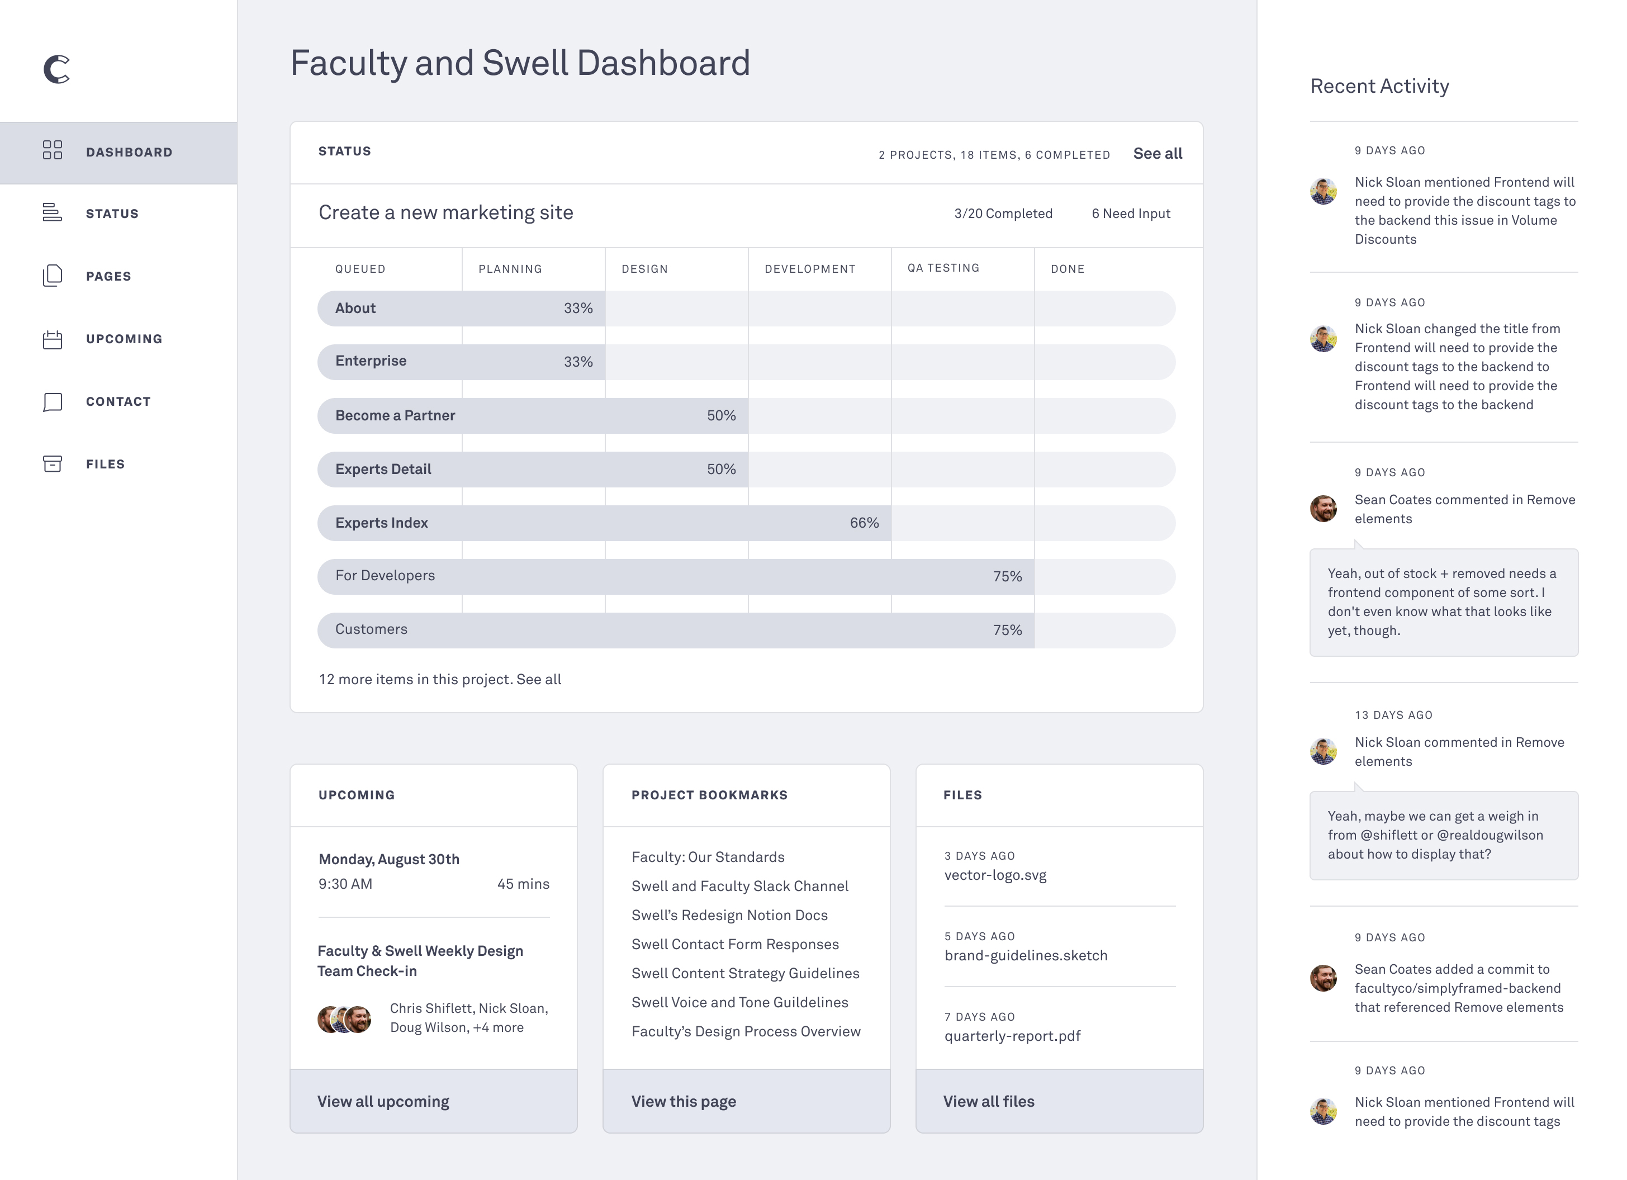This screenshot has height=1180, width=1627.
Task: Click the C logo in the sidebar
Action: coord(56,69)
